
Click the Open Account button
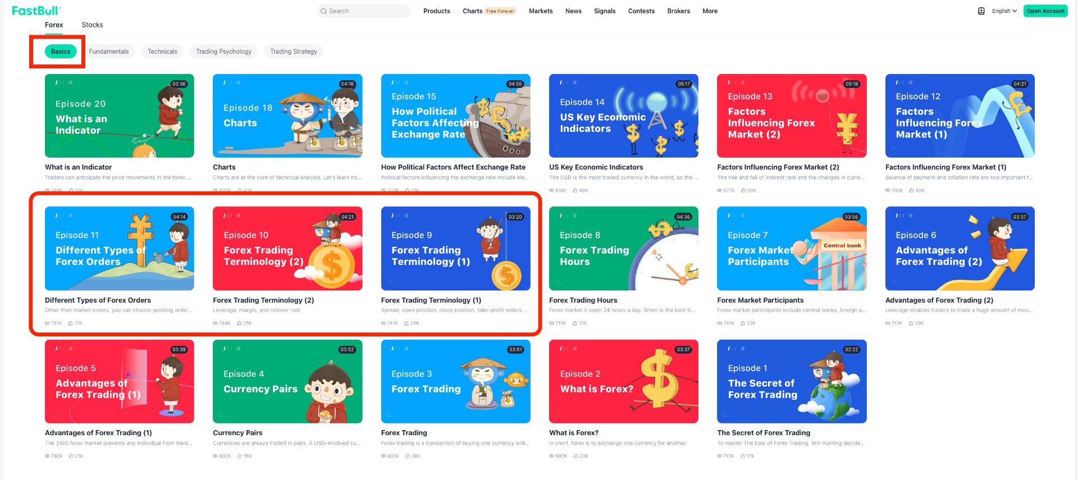coord(1045,11)
